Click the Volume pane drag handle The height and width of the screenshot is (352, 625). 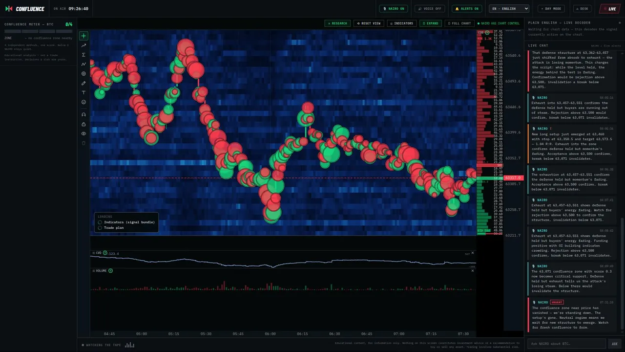point(93,270)
